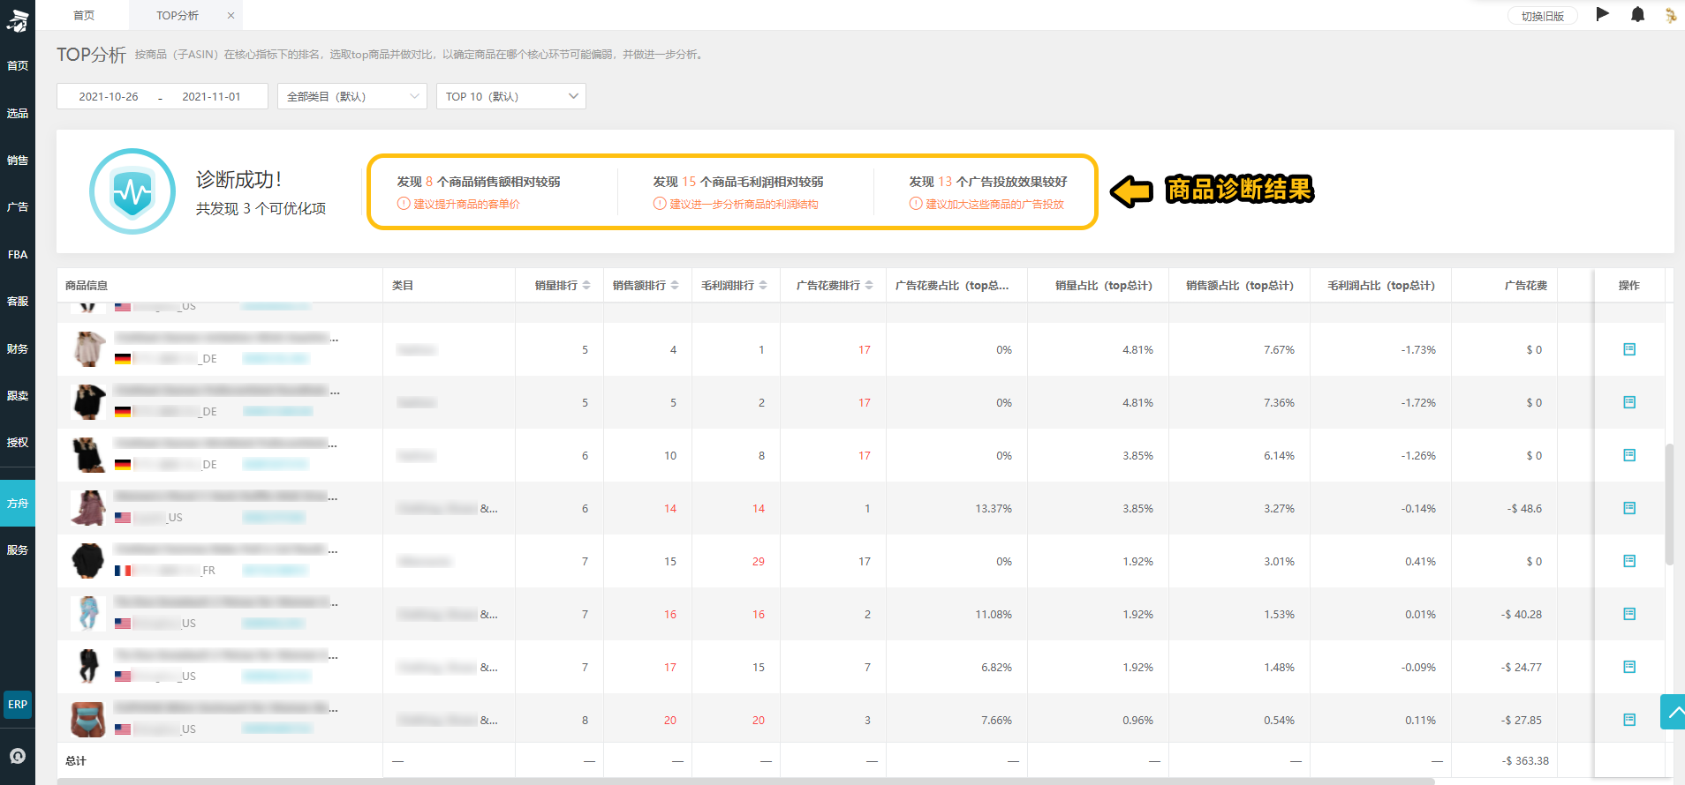Screen dimensions: 1685x785
Task: Switch to the 首页 tab
Action: (x=84, y=15)
